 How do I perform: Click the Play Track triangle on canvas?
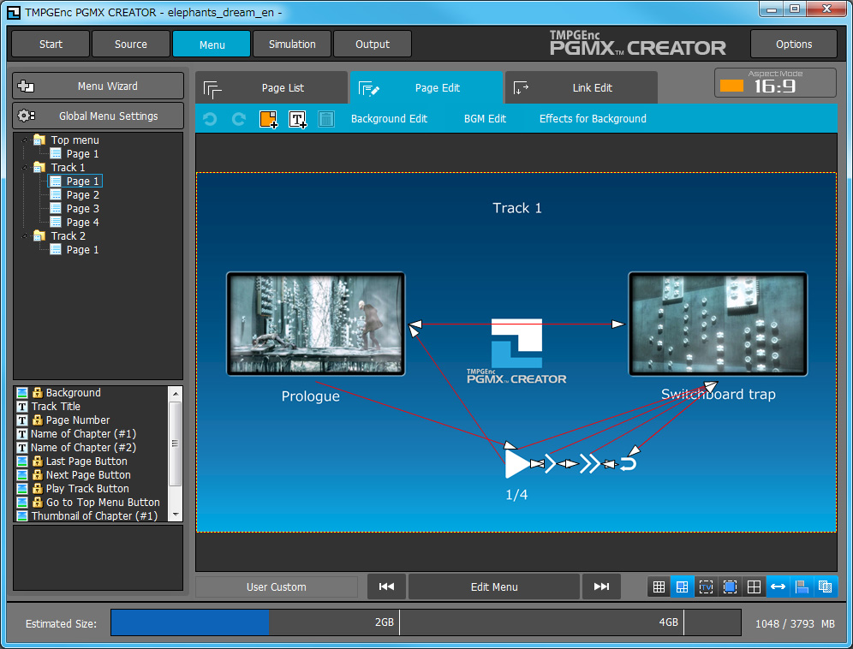(x=517, y=464)
